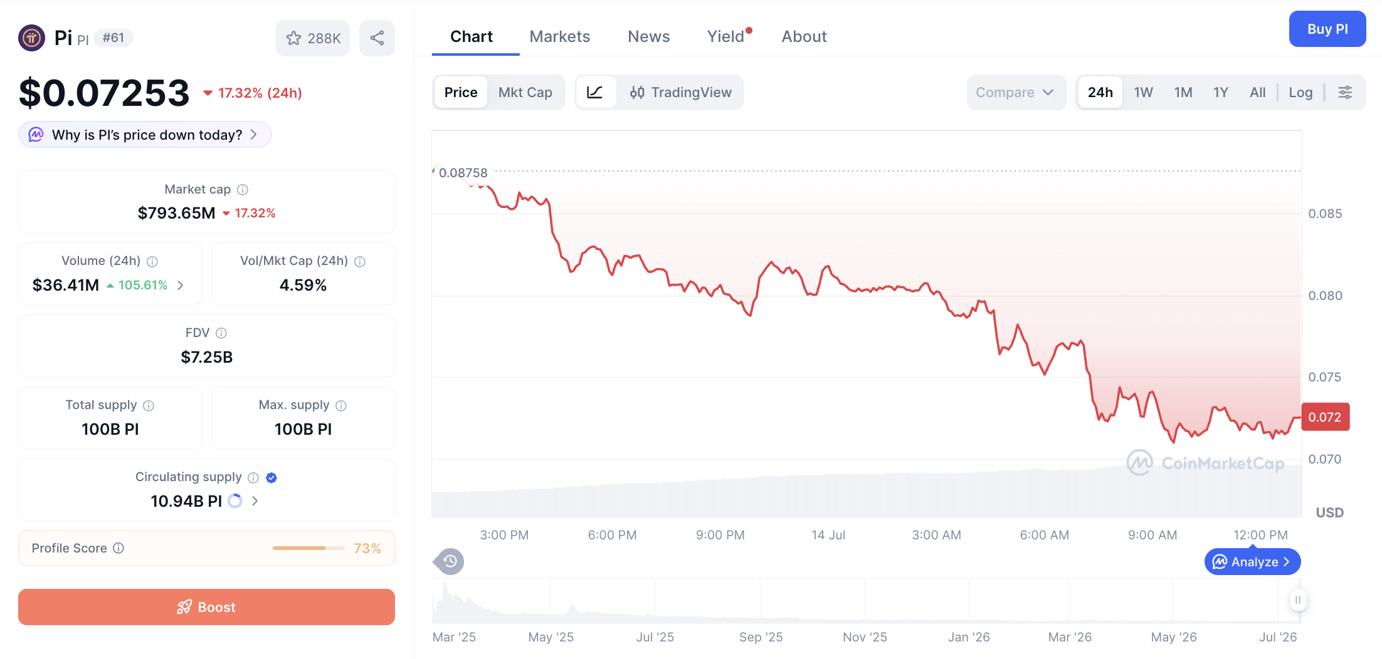The height and width of the screenshot is (659, 1382).
Task: Click the AI icon in price question pill
Action: [36, 135]
